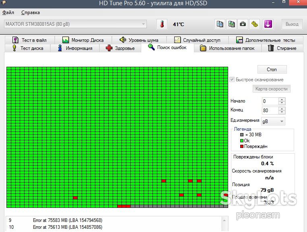Screen dimensions: 307x232
Task: Open 'Дополнительные тесты' tab
Action: coord(266,40)
